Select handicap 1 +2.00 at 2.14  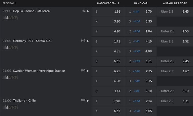coord(141,101)
